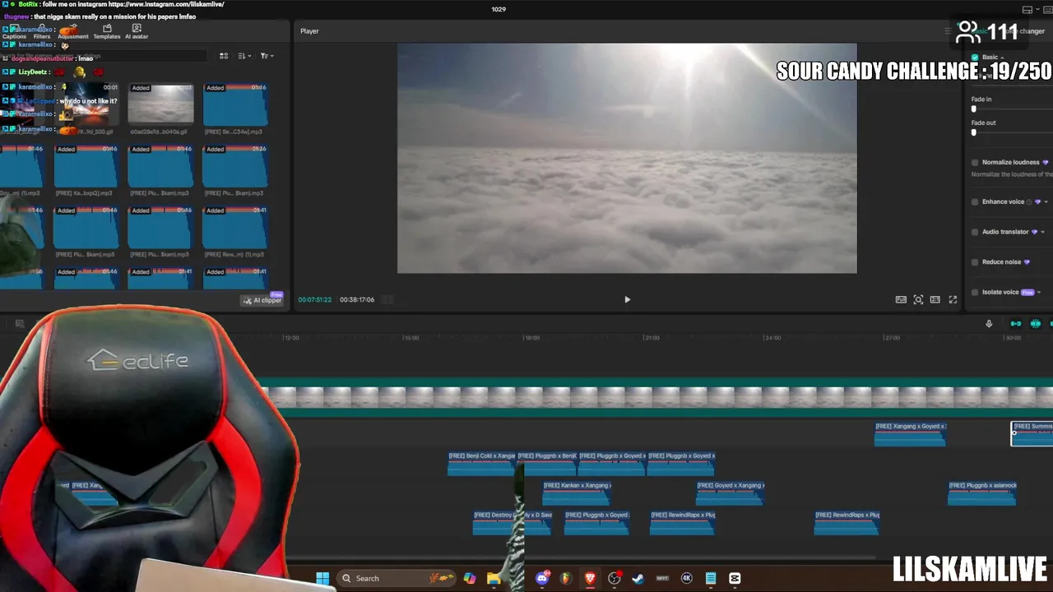Select the [FREE] Rew...m) (1).mp3 audio thumbnail
The image size is (1053, 592).
point(234,227)
